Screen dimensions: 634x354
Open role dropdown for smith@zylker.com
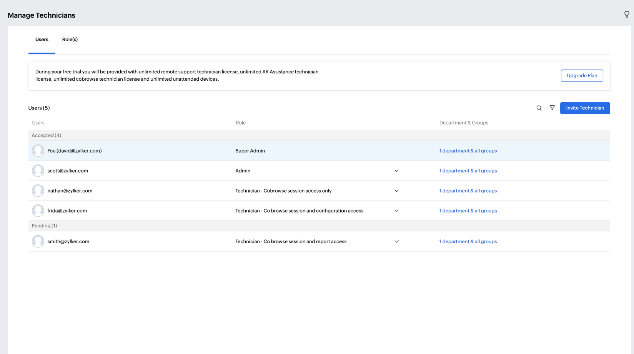(x=396, y=241)
